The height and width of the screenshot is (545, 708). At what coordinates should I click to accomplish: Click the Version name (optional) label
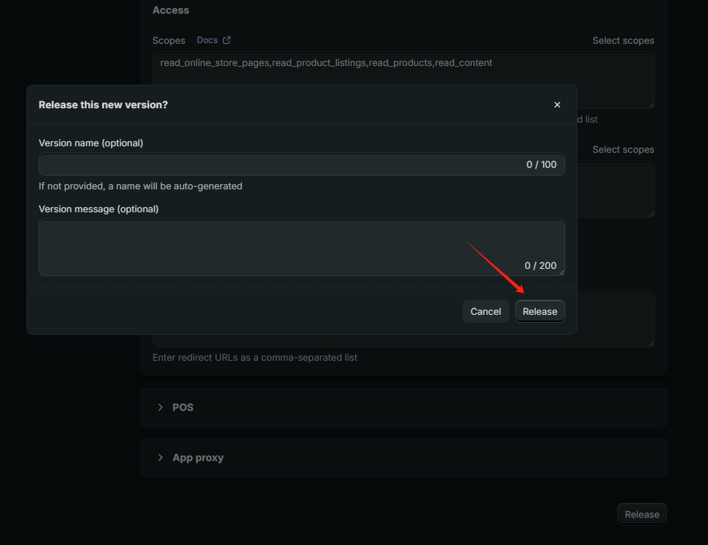coord(91,143)
